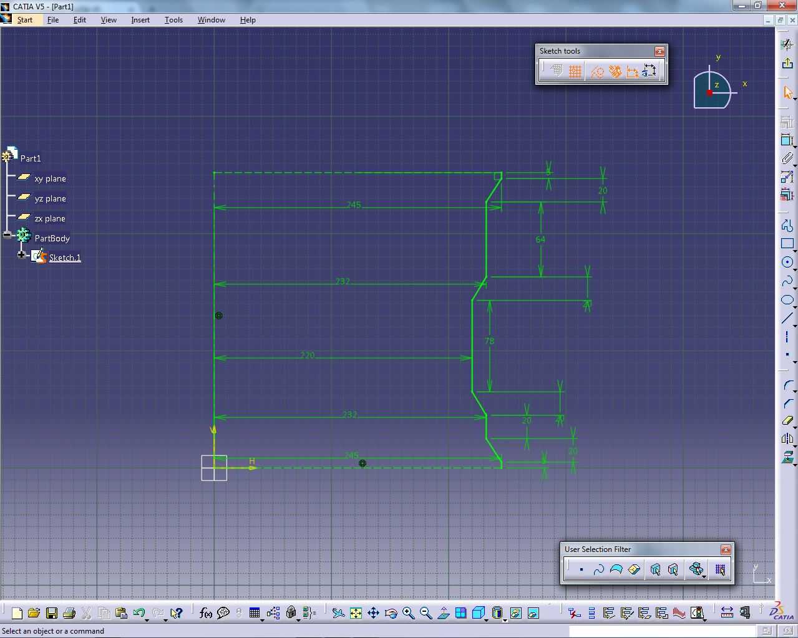Viewport: 798px width, 638px height.
Task: Select the Profile sketch tool
Action: point(787,226)
